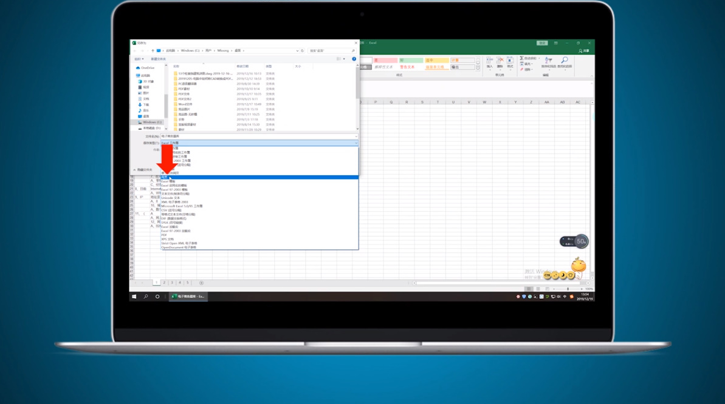Select DIF (数据交换格式) option
The image size is (725, 404).
[x=259, y=218]
